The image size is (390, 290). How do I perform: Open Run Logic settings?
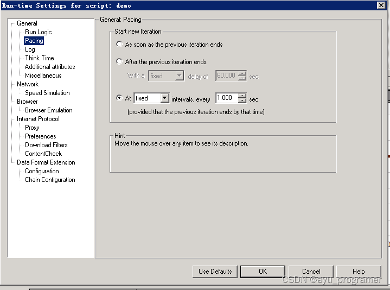click(39, 32)
